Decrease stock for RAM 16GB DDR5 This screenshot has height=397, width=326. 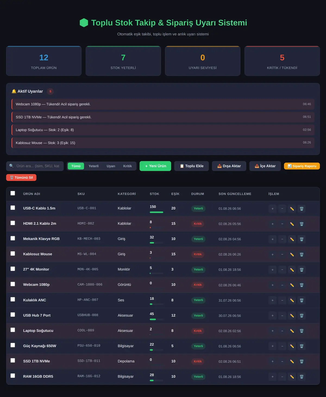282,377
